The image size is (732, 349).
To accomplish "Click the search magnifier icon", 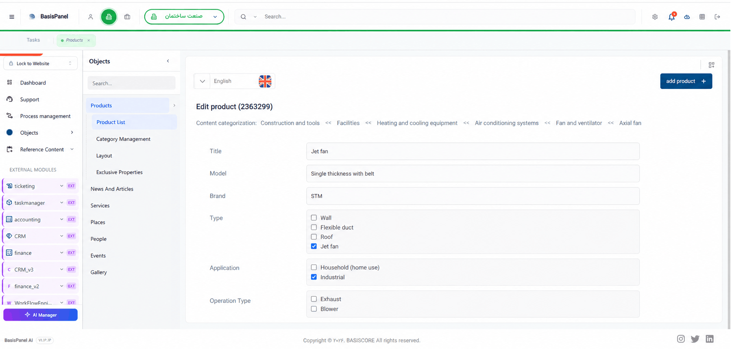I will coord(243,17).
